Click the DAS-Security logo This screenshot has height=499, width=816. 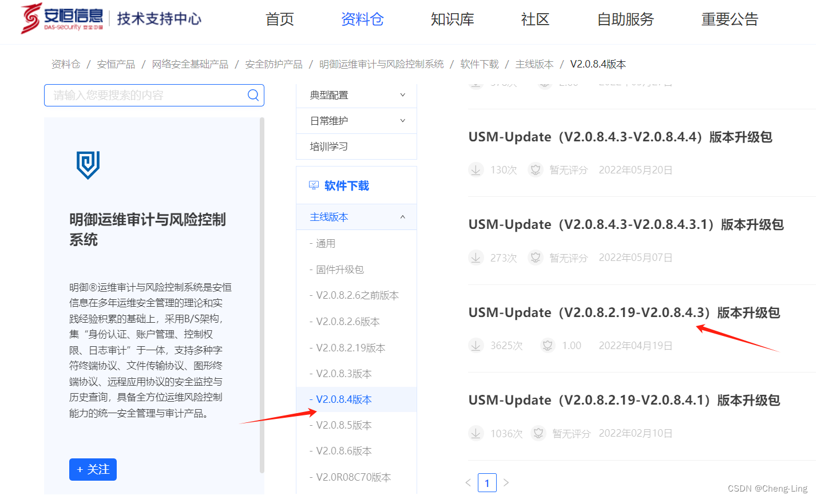point(62,18)
